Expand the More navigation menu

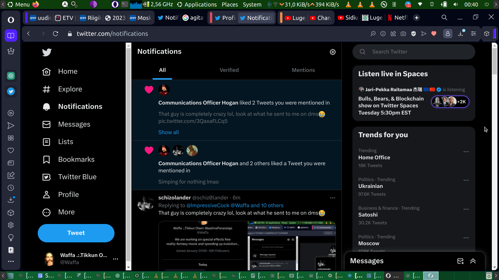(59, 212)
